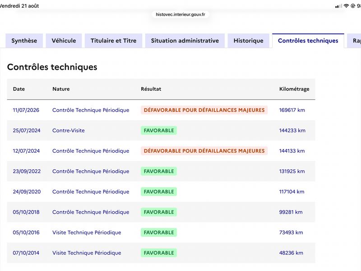The image size is (361, 271).
Task: Click the Date column header
Action: (x=19, y=89)
